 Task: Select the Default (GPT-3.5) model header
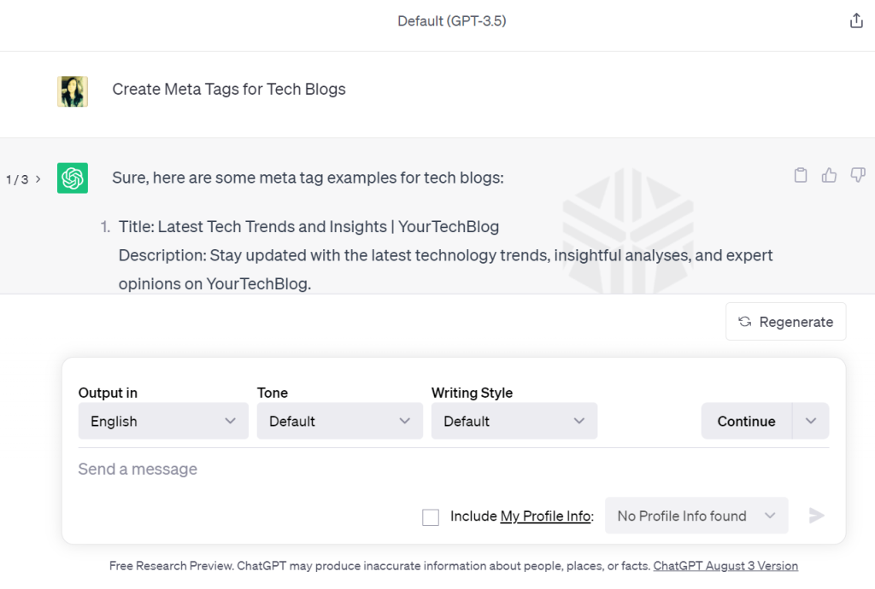[452, 20]
